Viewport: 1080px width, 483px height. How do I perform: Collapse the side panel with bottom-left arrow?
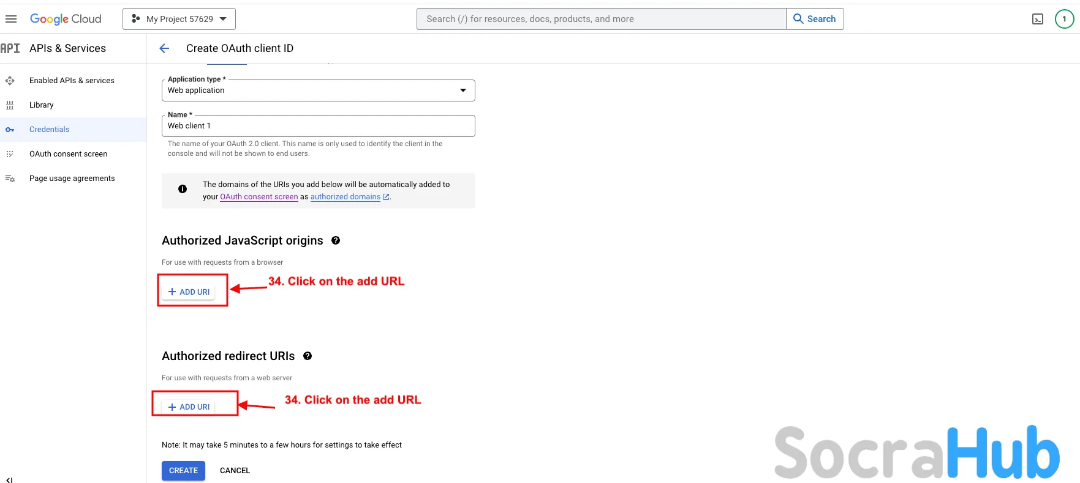pos(9,479)
